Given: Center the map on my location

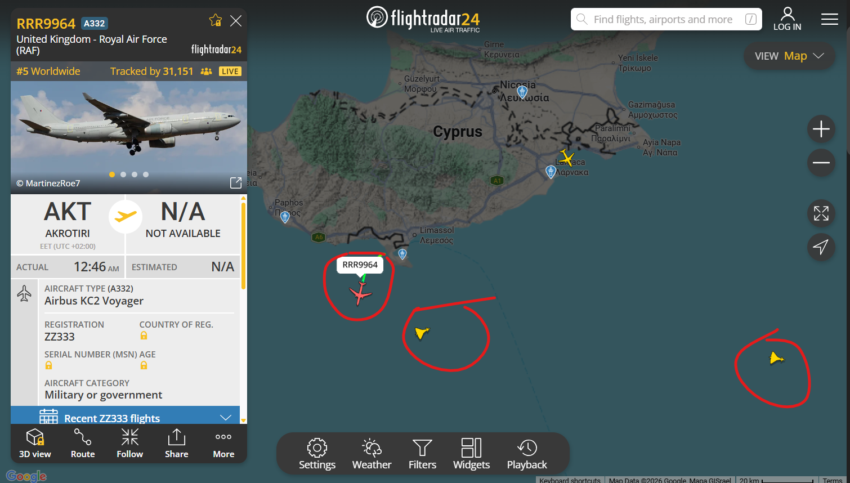Looking at the screenshot, I should [x=821, y=247].
